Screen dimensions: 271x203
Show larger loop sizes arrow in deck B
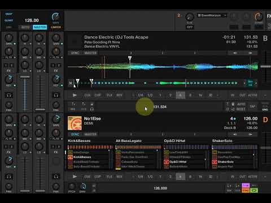pos(218,95)
